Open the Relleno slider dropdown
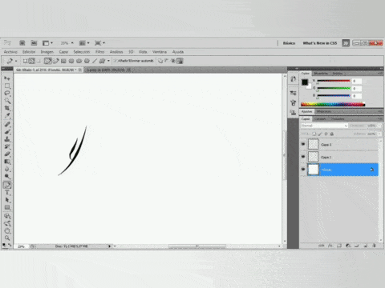The width and height of the screenshot is (385, 288). pos(379,134)
